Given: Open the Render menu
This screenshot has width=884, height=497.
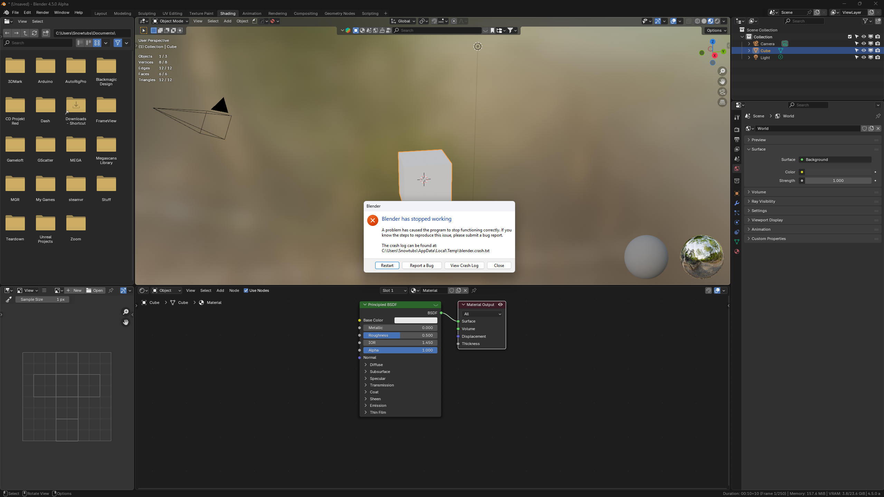Looking at the screenshot, I should [x=42, y=12].
